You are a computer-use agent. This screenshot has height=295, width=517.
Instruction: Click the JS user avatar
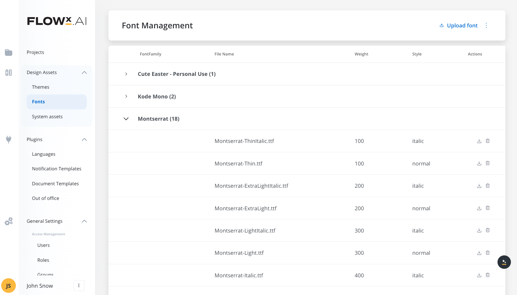coord(9,286)
